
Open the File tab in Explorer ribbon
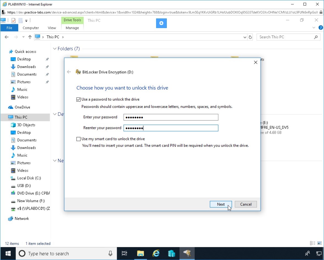(x=9, y=28)
